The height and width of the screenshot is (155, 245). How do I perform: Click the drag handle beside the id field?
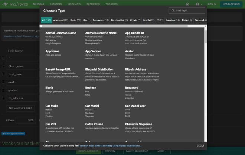click(x=3, y=58)
